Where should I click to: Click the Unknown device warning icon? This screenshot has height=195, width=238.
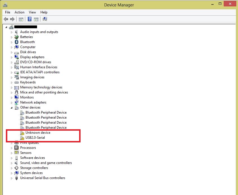[x=22, y=133]
